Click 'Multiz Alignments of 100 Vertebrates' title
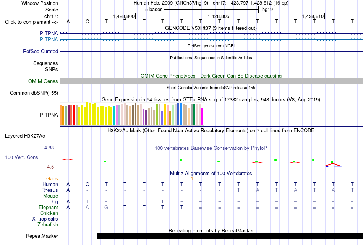 (x=211, y=173)
